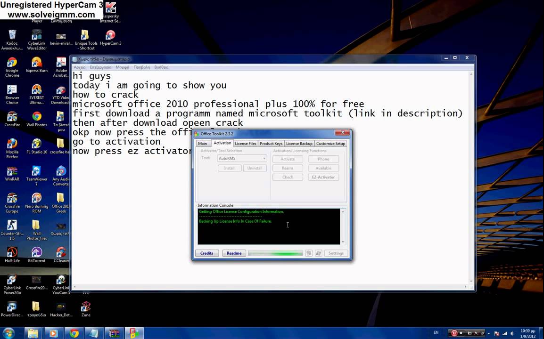Open Hacker_Det desktop file

point(61,309)
